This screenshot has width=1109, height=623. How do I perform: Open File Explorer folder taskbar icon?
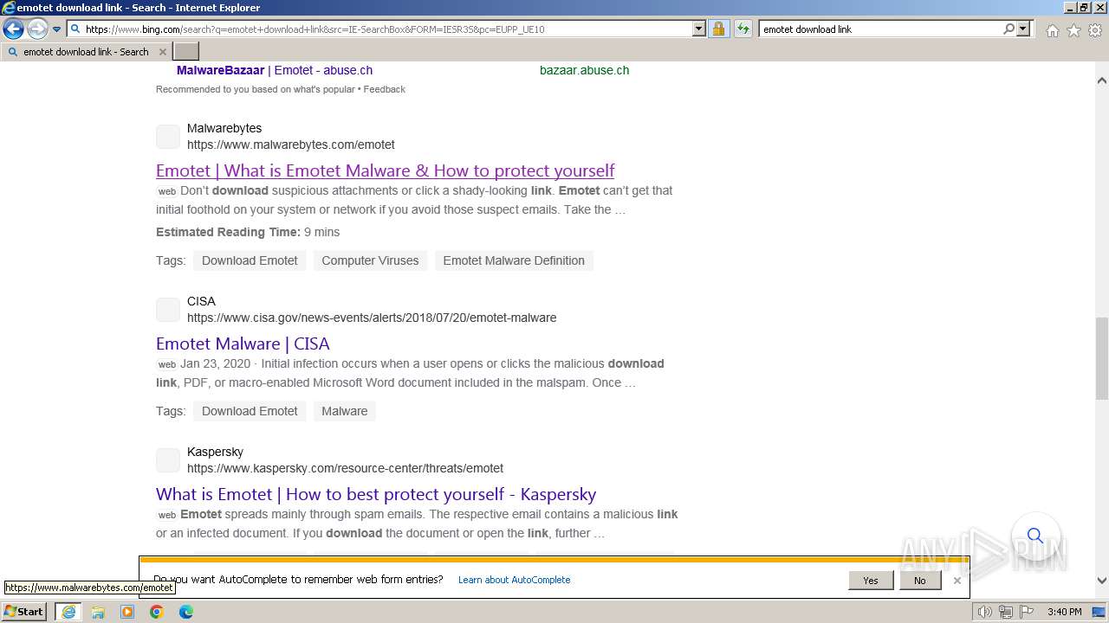coord(98,612)
